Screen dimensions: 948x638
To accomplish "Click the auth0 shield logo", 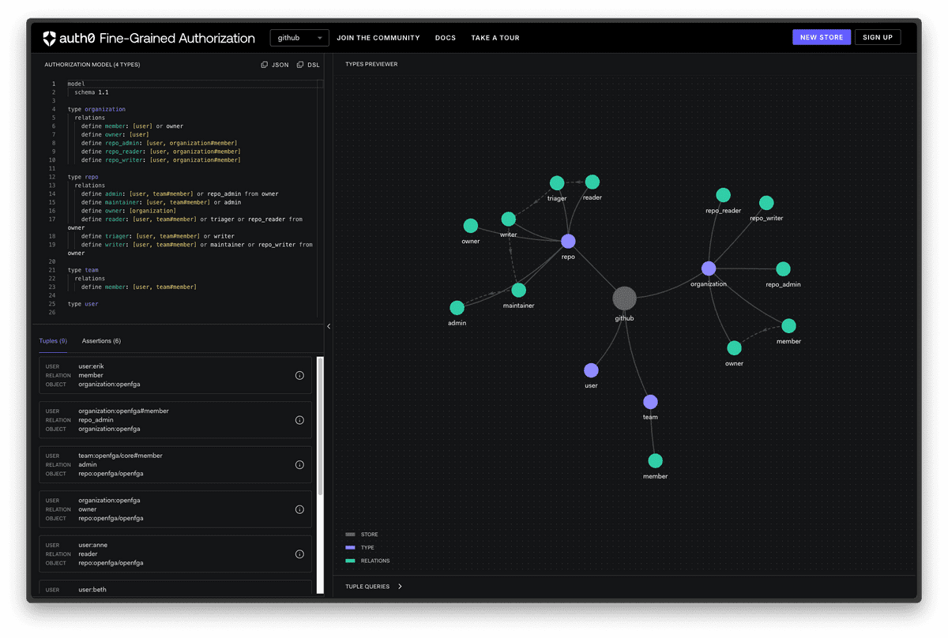I will coord(49,38).
